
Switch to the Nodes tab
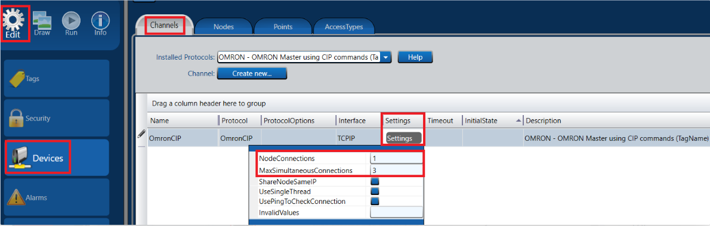(224, 27)
